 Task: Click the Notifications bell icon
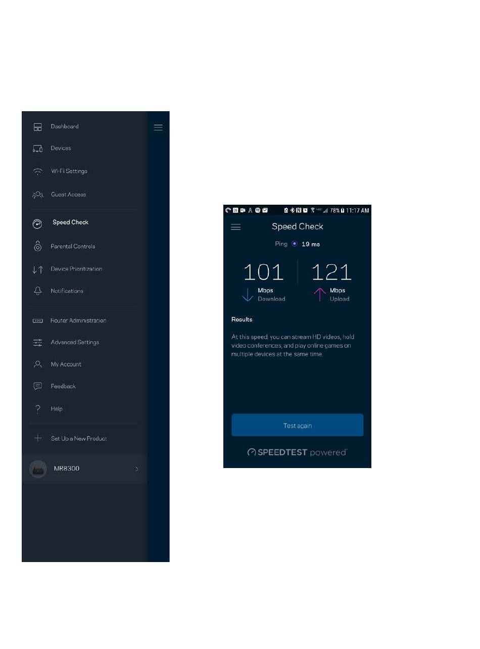38,291
